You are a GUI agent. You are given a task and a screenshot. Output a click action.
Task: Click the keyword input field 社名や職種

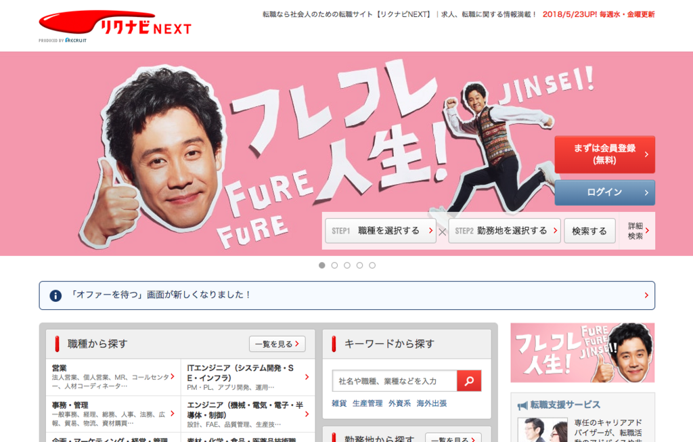pyautogui.click(x=395, y=380)
